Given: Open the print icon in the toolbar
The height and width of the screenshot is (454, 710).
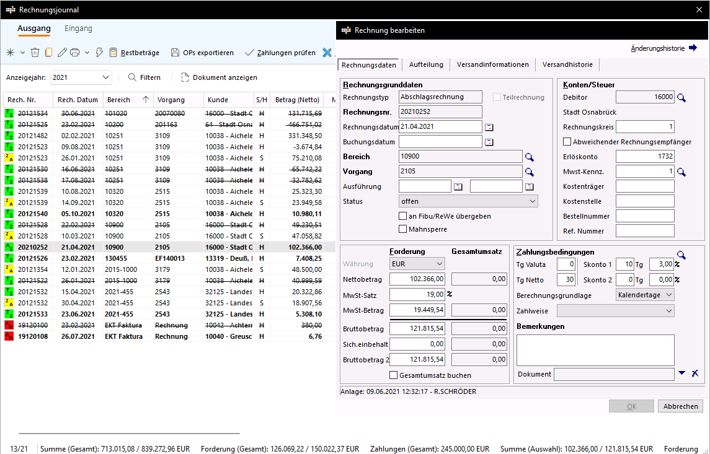Looking at the screenshot, I should (75, 53).
